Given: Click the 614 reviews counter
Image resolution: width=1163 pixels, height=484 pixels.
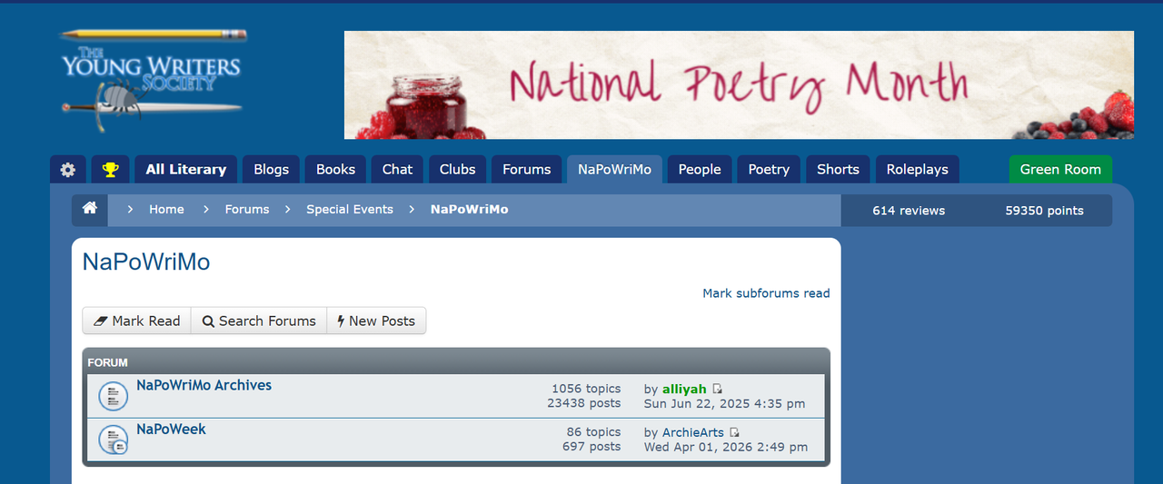Looking at the screenshot, I should coord(909,211).
